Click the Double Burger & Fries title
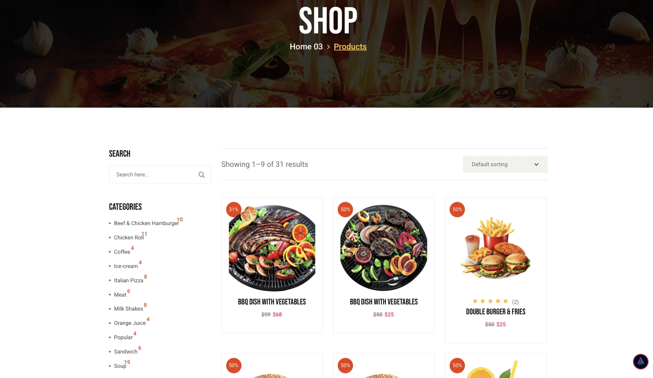The width and height of the screenshot is (653, 378). pos(496,312)
